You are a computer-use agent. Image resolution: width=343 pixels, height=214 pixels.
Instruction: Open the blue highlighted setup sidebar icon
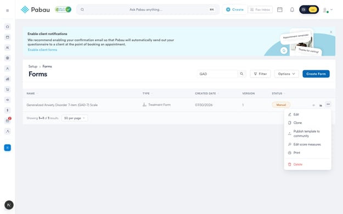click(8, 148)
